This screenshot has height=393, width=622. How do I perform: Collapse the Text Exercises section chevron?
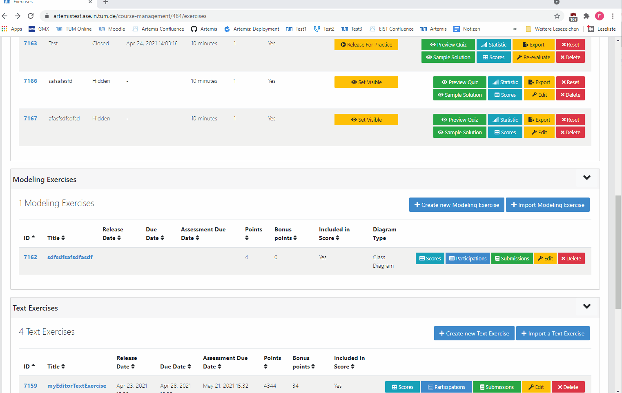pos(587,306)
